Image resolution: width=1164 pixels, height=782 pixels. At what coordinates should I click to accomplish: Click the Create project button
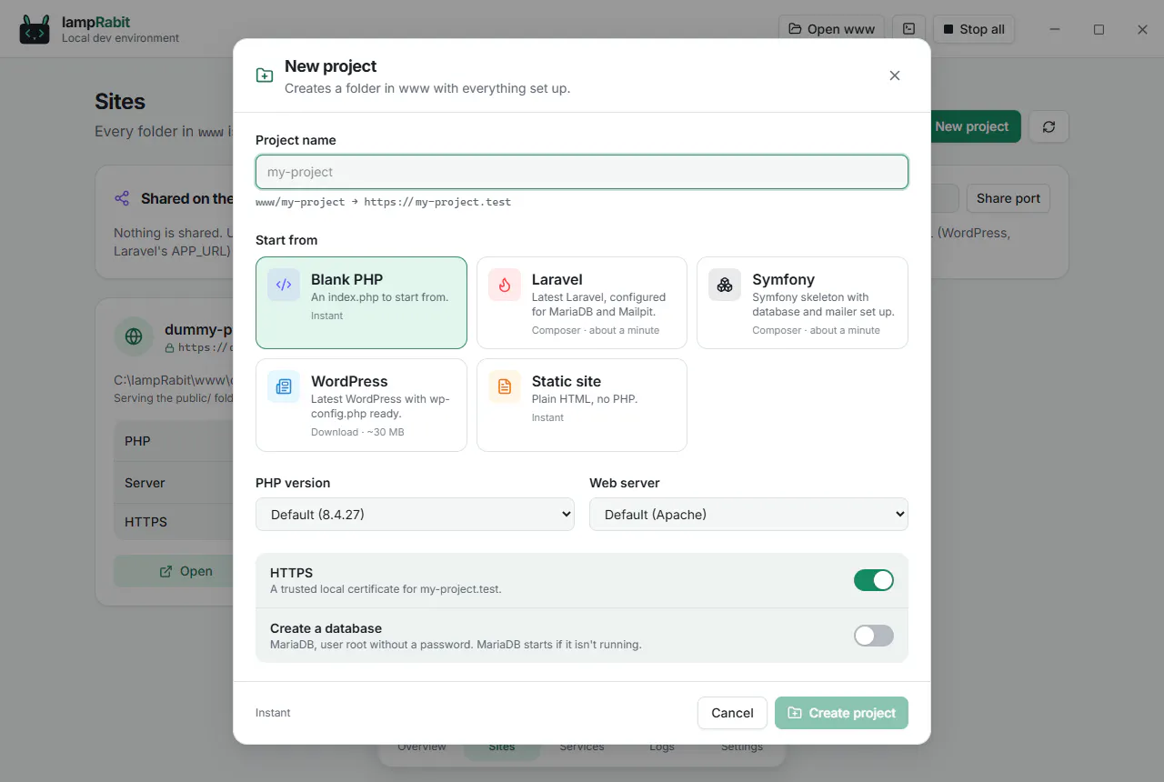(x=841, y=713)
